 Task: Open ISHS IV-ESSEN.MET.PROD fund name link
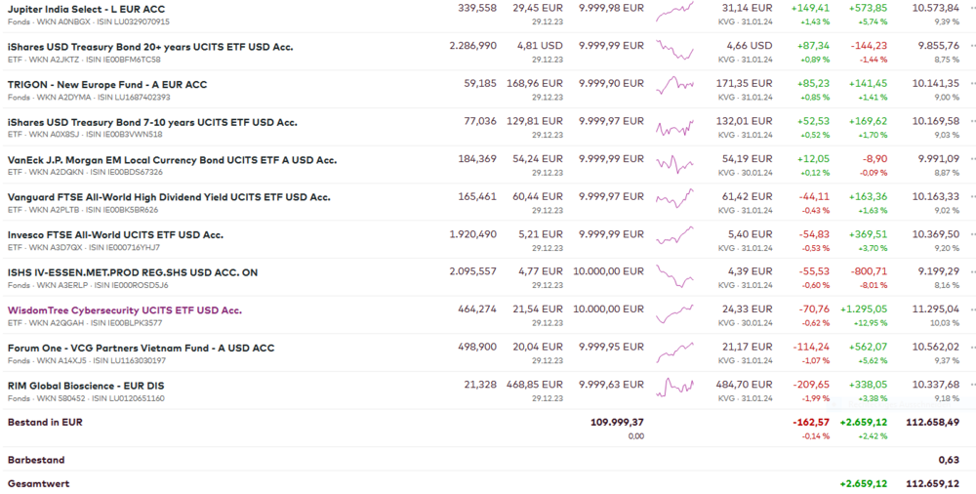(133, 272)
